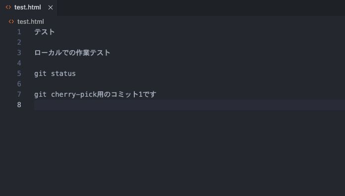Open test.html breadcrumb path item

31,21
